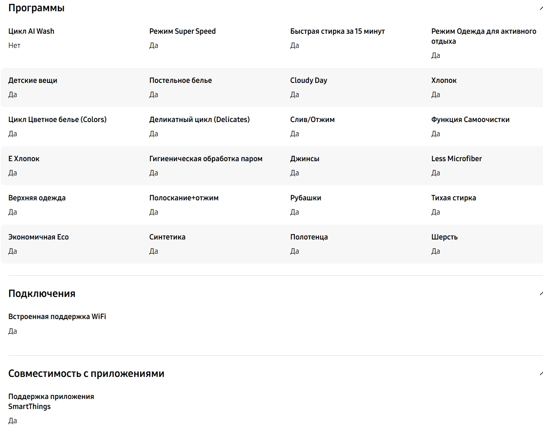Click Быстрая стирка за 15 минут label
The height and width of the screenshot is (434, 543).
pos(337,31)
